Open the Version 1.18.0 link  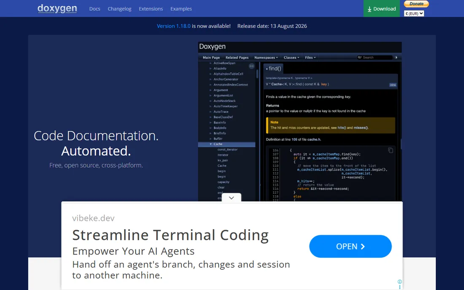pyautogui.click(x=174, y=26)
